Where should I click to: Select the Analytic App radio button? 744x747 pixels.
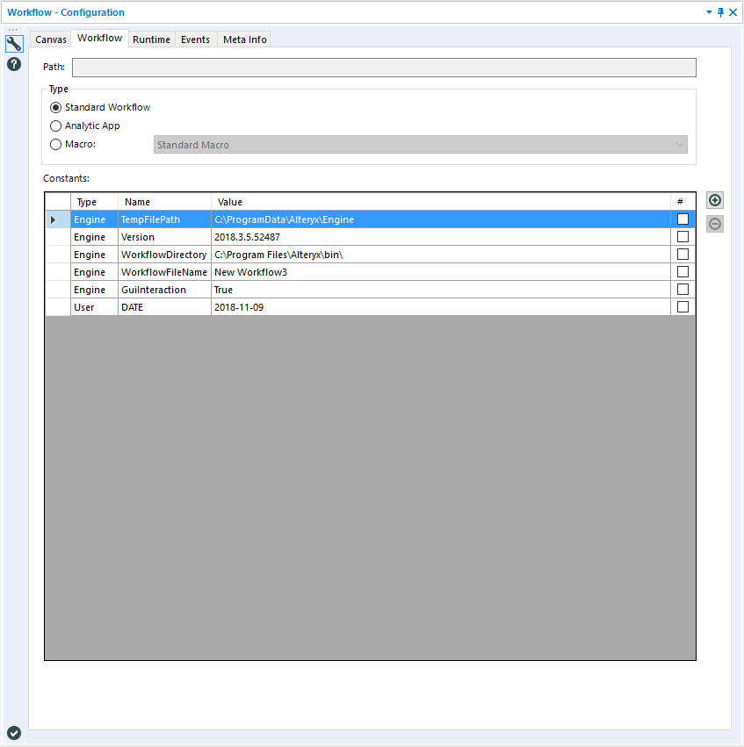[x=55, y=126]
